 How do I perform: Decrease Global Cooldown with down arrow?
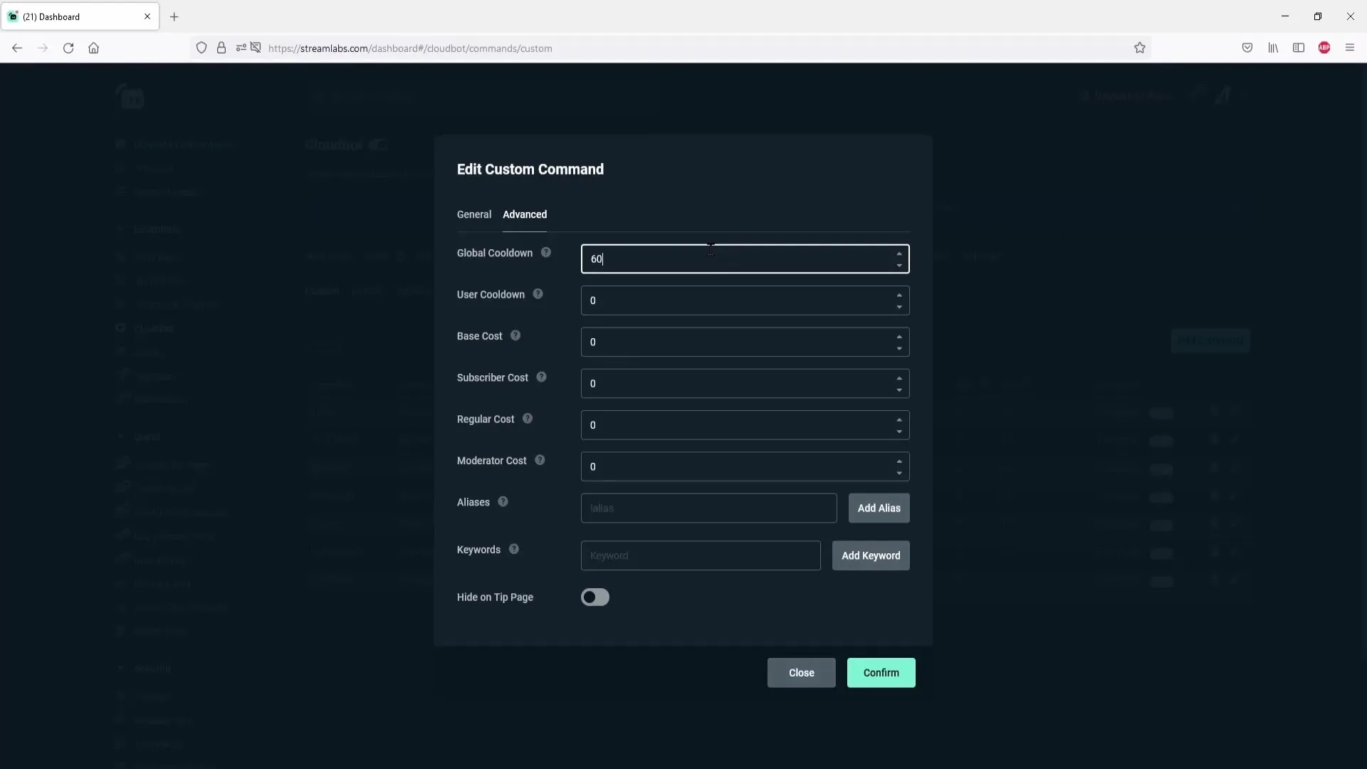(x=899, y=266)
